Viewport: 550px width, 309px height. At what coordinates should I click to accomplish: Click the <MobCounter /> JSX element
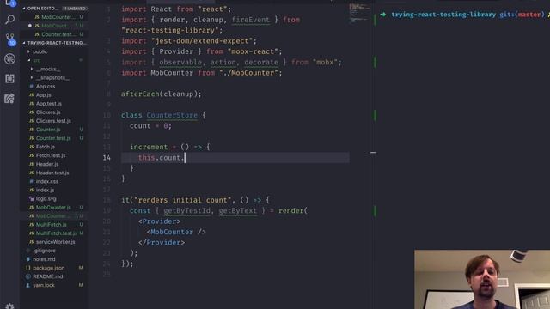pos(176,232)
